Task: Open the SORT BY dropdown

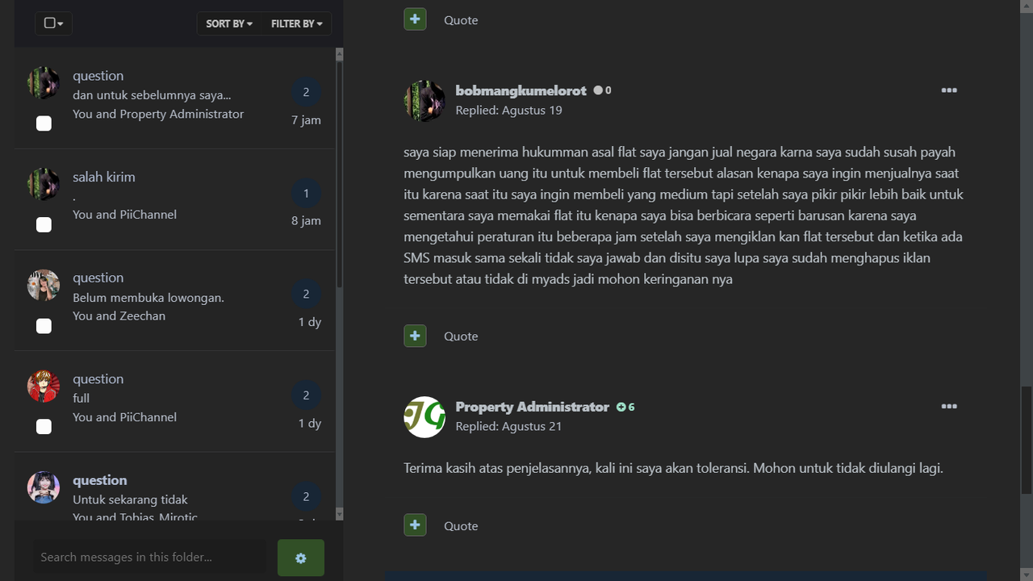Action: click(x=229, y=23)
